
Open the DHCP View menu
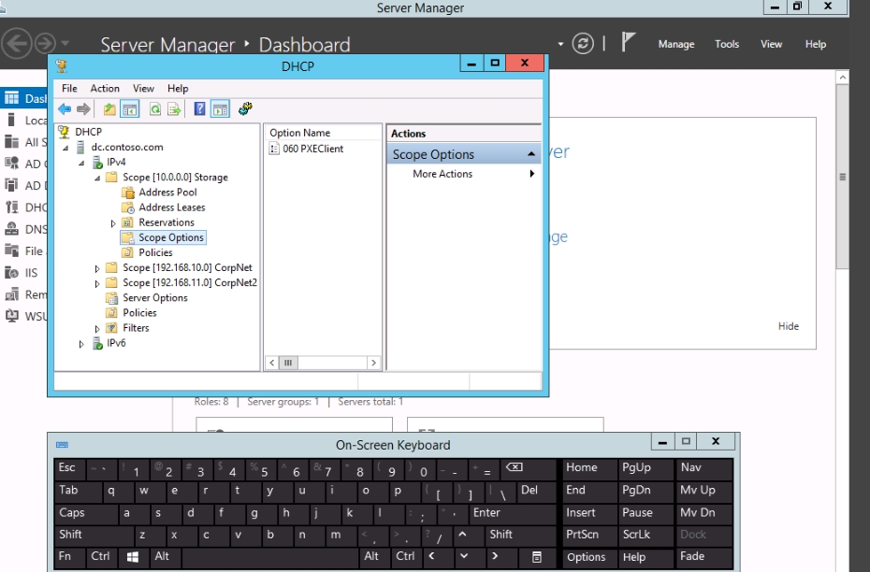tap(143, 88)
